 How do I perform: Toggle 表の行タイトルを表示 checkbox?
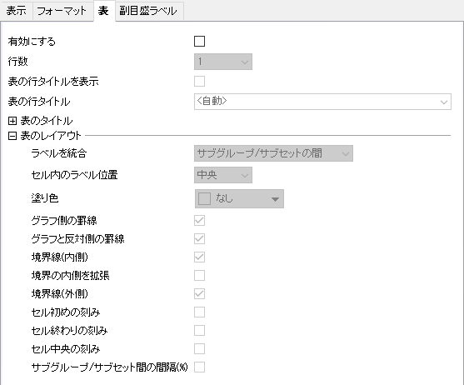[x=199, y=81]
